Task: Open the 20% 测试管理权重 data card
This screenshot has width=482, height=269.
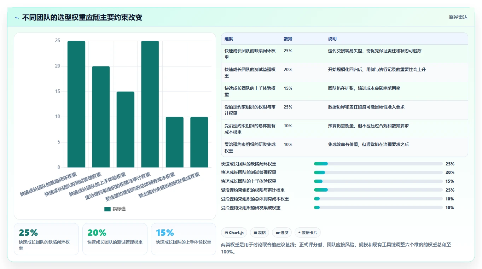Action: pyautogui.click(x=115, y=239)
